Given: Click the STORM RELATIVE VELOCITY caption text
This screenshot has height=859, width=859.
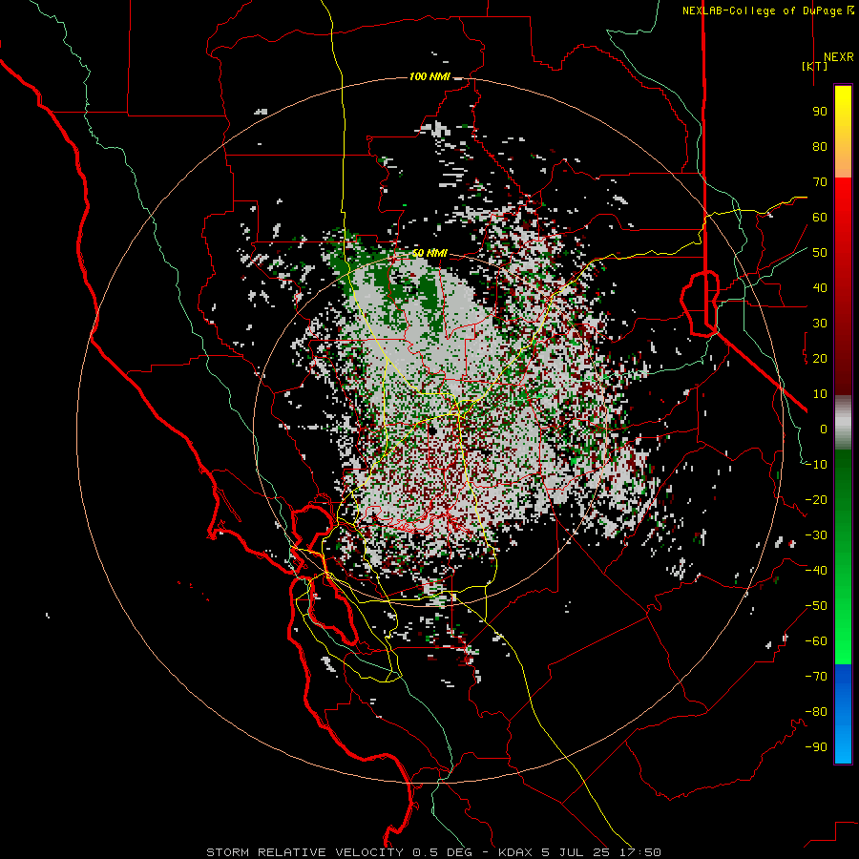Looking at the screenshot, I should click(304, 852).
